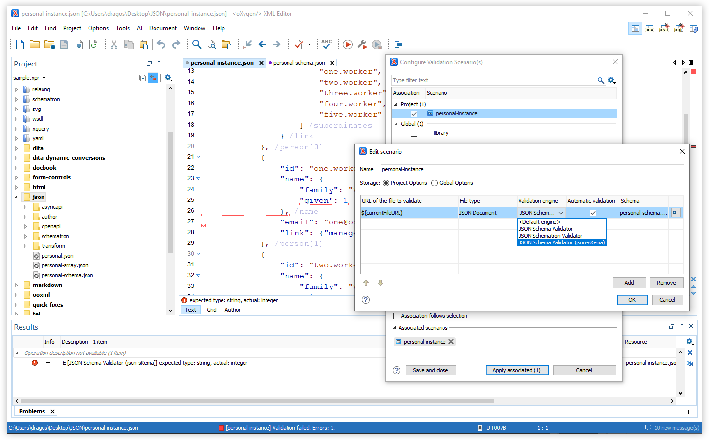Screen dimensions: 709x440
Task: Open the Project panel settings gear
Action: pos(168,78)
